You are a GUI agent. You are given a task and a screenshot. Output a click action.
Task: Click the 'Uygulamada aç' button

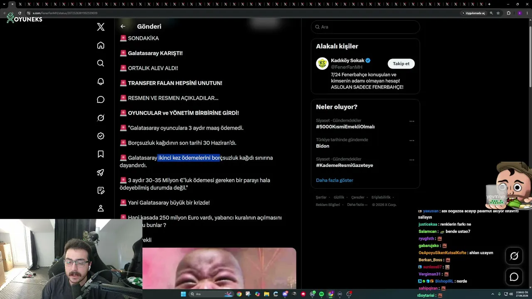click(x=473, y=13)
